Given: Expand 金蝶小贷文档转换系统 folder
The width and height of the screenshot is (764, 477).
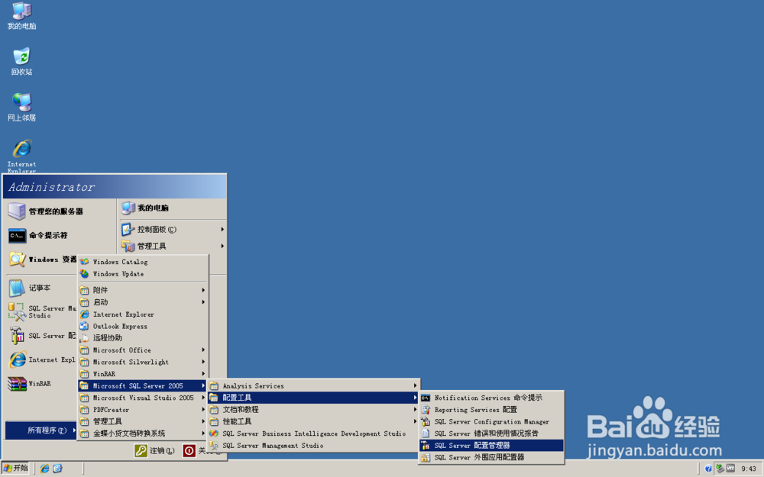Looking at the screenshot, I should [x=144, y=433].
